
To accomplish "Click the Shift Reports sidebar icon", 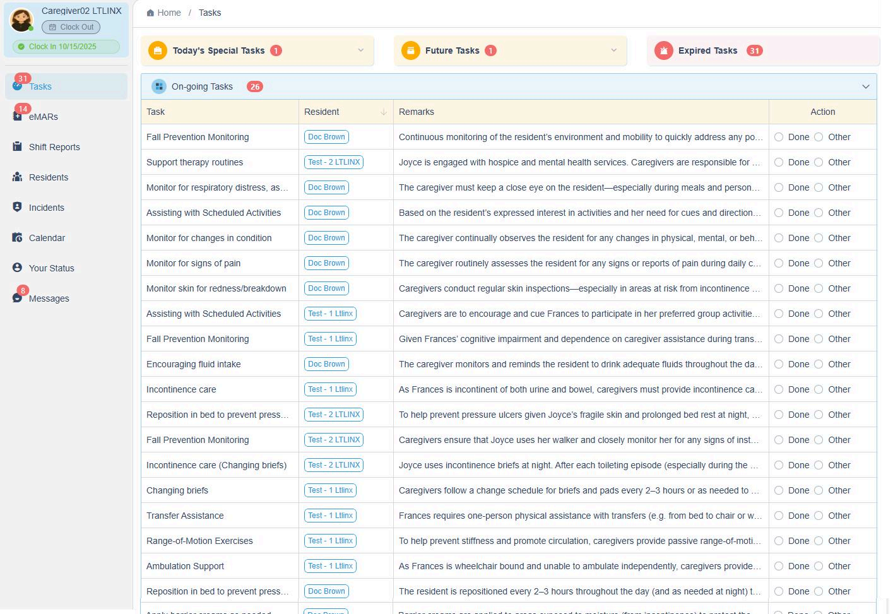I will (17, 146).
